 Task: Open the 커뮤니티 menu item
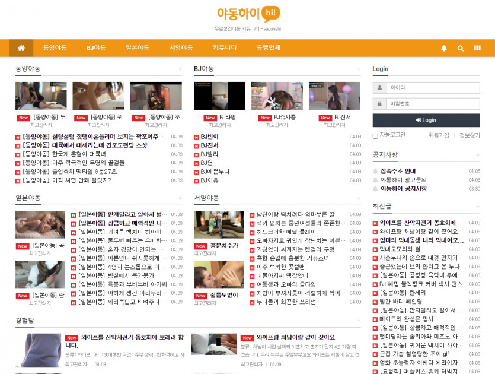[x=225, y=48]
